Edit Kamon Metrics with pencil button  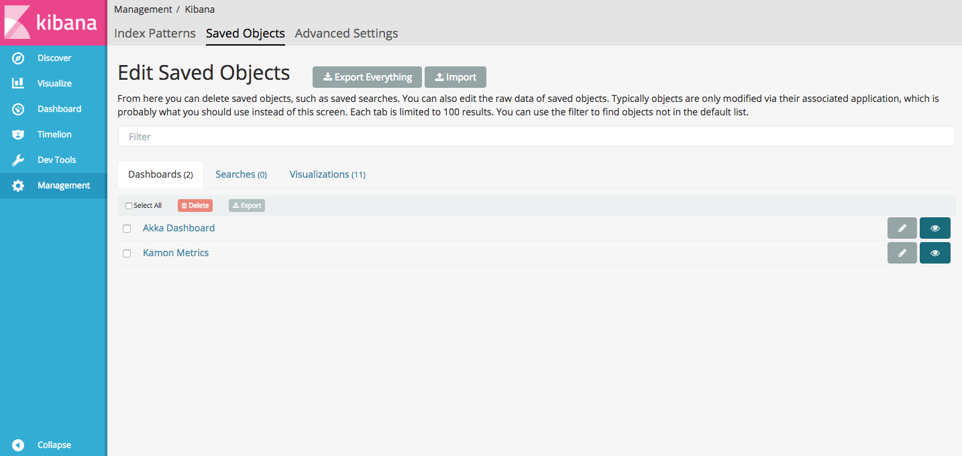902,253
